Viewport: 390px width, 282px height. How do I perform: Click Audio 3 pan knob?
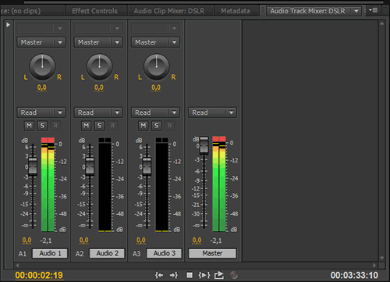point(157,67)
